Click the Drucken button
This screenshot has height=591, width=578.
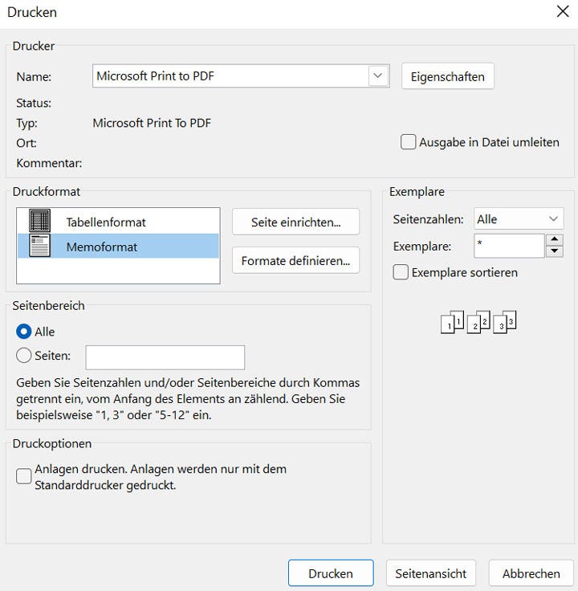pos(331,573)
